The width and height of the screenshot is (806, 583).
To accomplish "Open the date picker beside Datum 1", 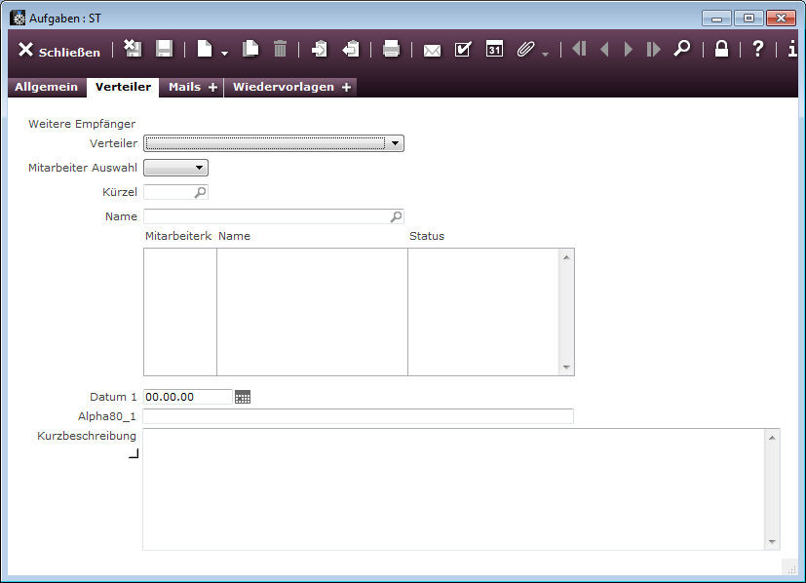I will 243,397.
